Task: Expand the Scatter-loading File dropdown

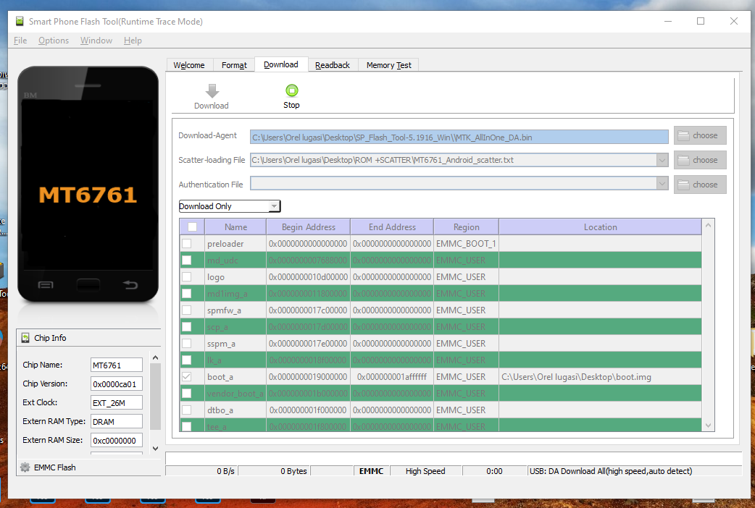Action: click(x=662, y=160)
